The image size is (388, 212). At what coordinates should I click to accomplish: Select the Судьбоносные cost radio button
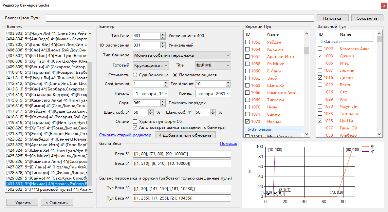(x=135, y=75)
